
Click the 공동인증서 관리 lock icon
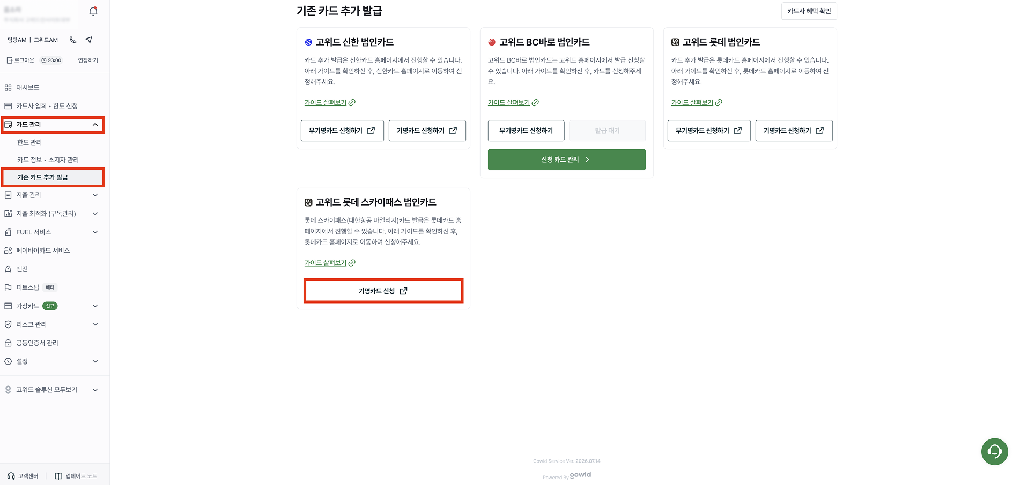point(8,343)
